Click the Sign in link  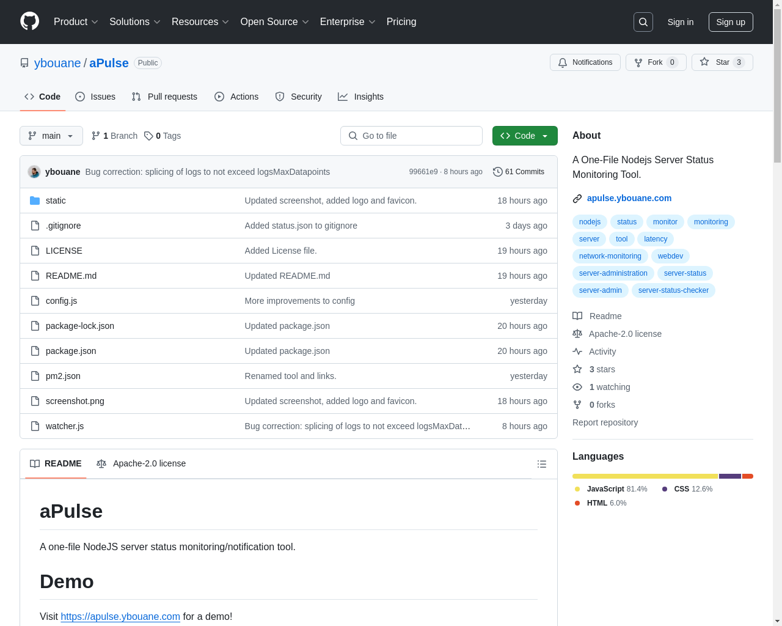(x=681, y=22)
